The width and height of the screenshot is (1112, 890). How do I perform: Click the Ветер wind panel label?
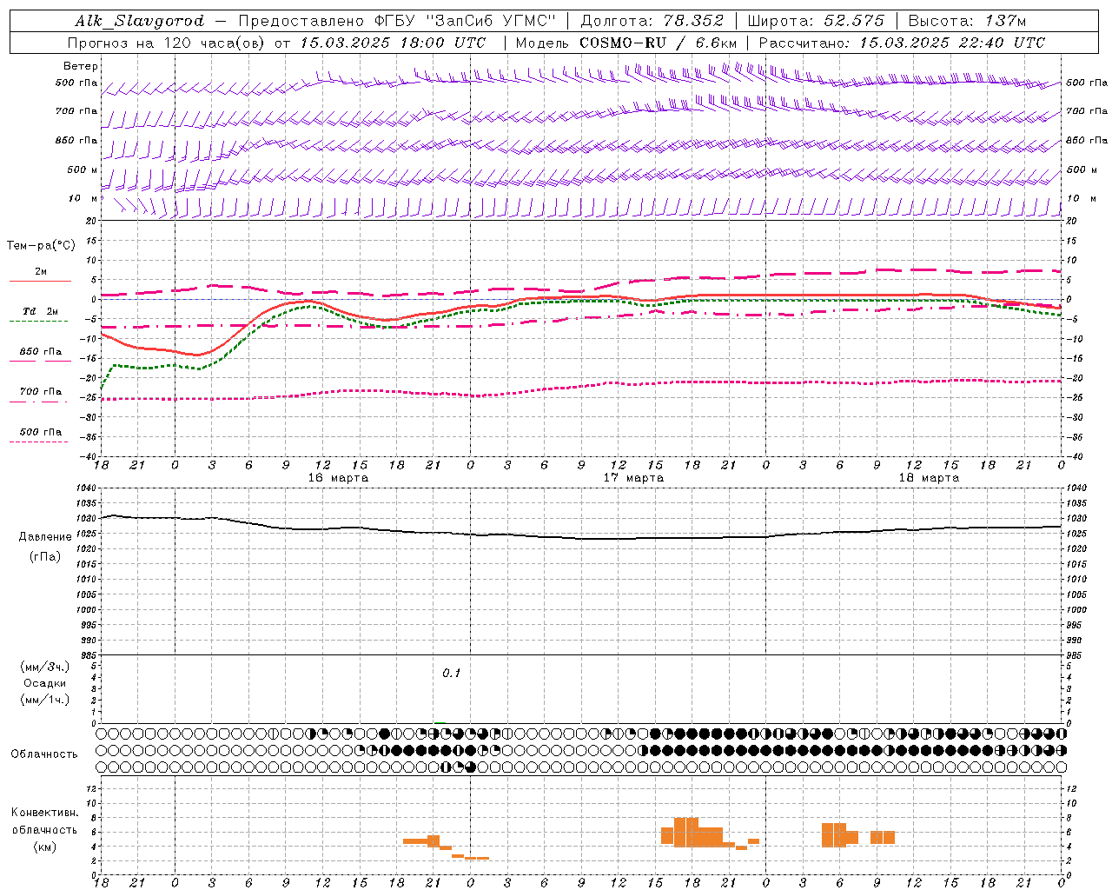(81, 66)
